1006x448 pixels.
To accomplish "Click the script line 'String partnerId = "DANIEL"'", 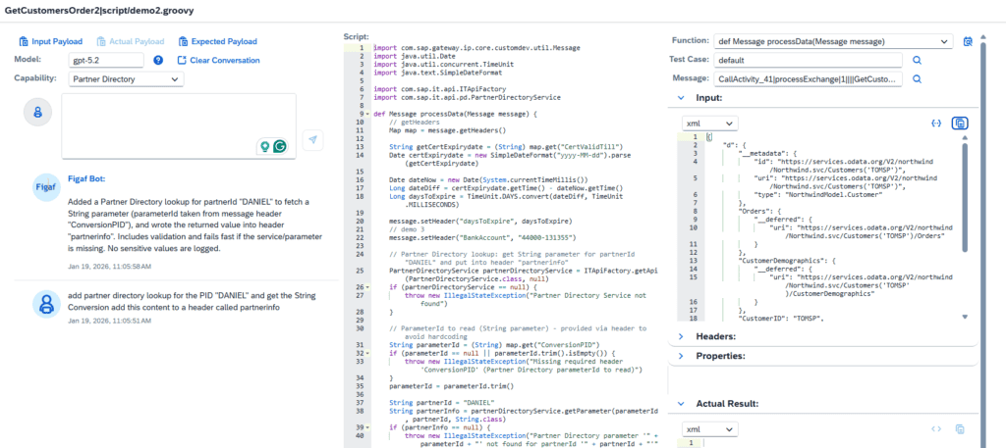I will (441, 403).
